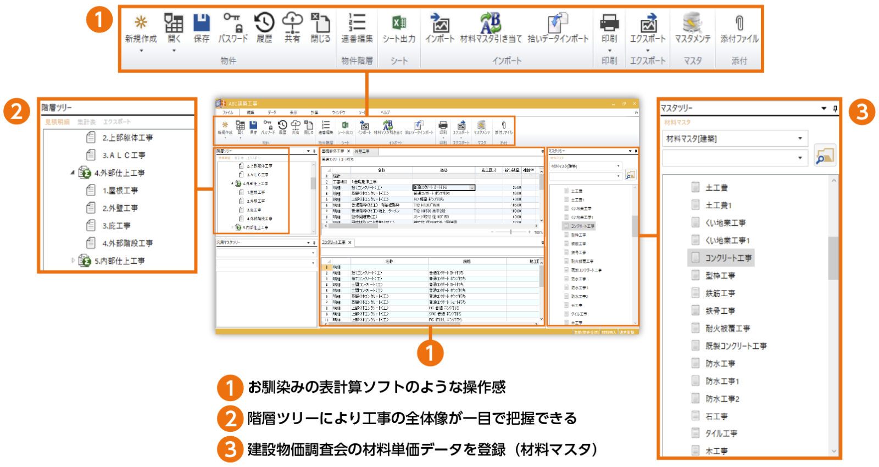Click the enlarged 履歴 history clock icon
Image resolution: width=879 pixels, height=467 pixels.
coord(264,23)
